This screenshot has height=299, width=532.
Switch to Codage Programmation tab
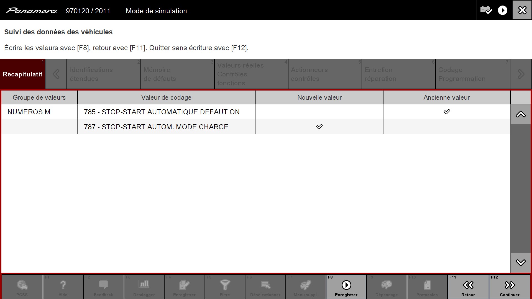click(x=472, y=74)
